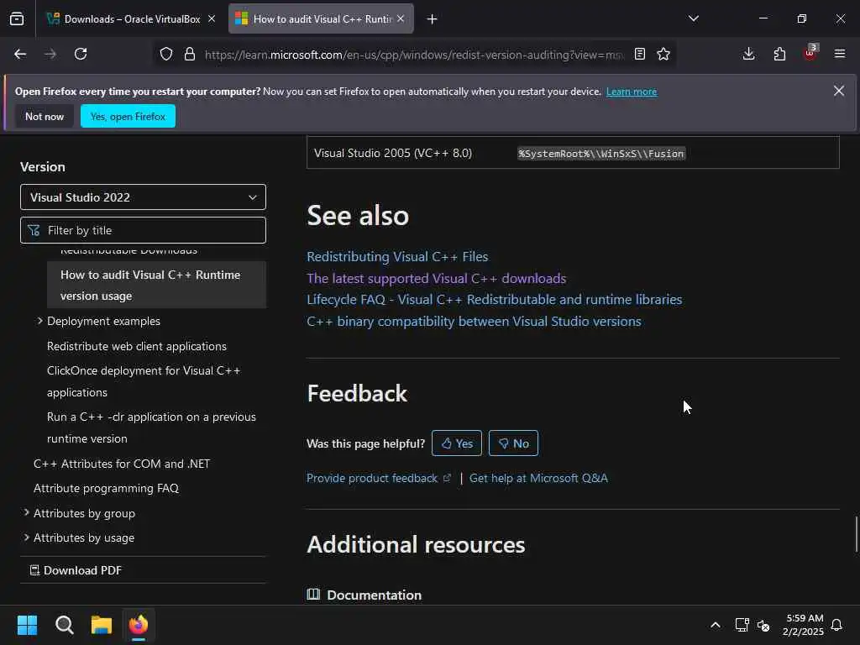The height and width of the screenshot is (645, 860).
Task: Open File Explorer from taskbar
Action: 102,625
